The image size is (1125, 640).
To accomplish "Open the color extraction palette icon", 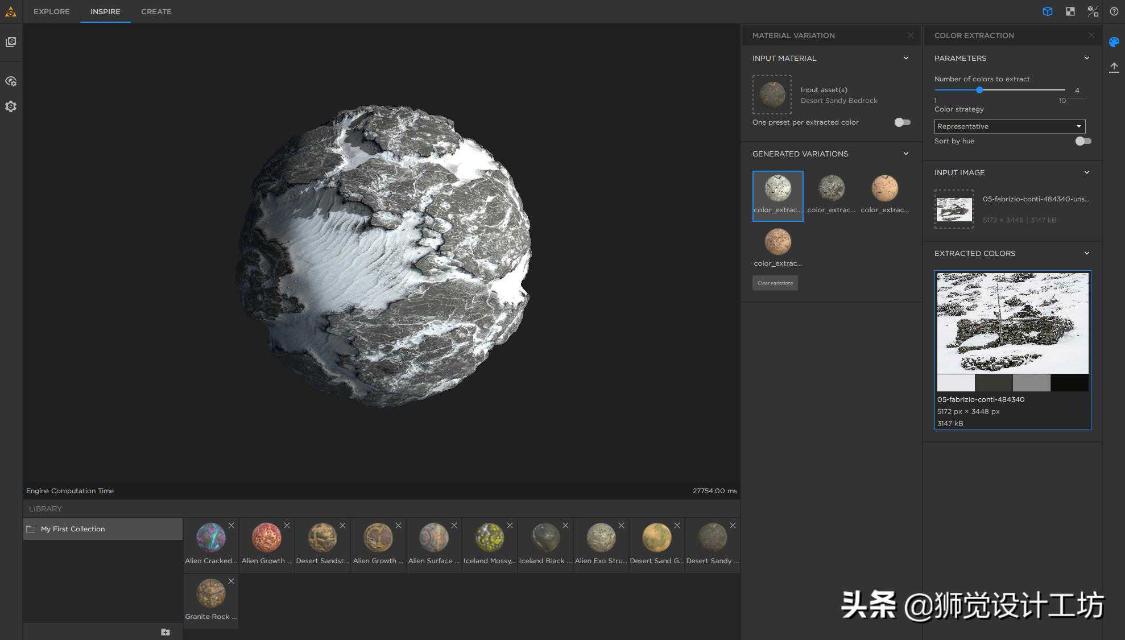I will point(1114,42).
